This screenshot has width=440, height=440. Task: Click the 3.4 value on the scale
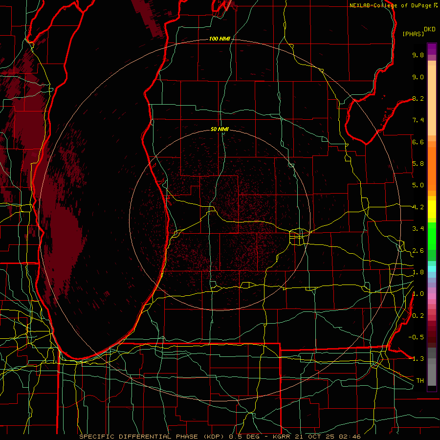pyautogui.click(x=418, y=229)
